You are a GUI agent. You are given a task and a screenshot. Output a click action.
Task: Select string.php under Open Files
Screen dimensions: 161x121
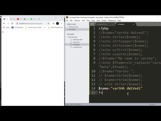pyautogui.click(x=72, y=29)
